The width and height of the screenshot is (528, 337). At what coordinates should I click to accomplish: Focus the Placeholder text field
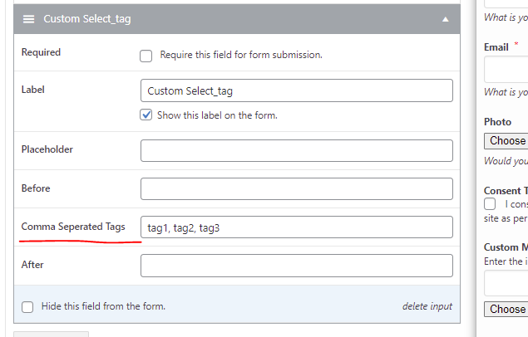297,150
